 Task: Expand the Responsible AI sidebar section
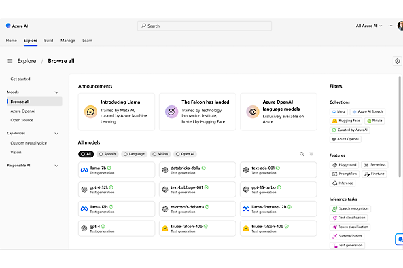pos(56,166)
